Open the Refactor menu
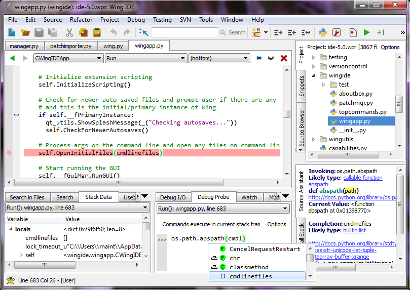Screen dimensions: 410x290 (x=81, y=20)
